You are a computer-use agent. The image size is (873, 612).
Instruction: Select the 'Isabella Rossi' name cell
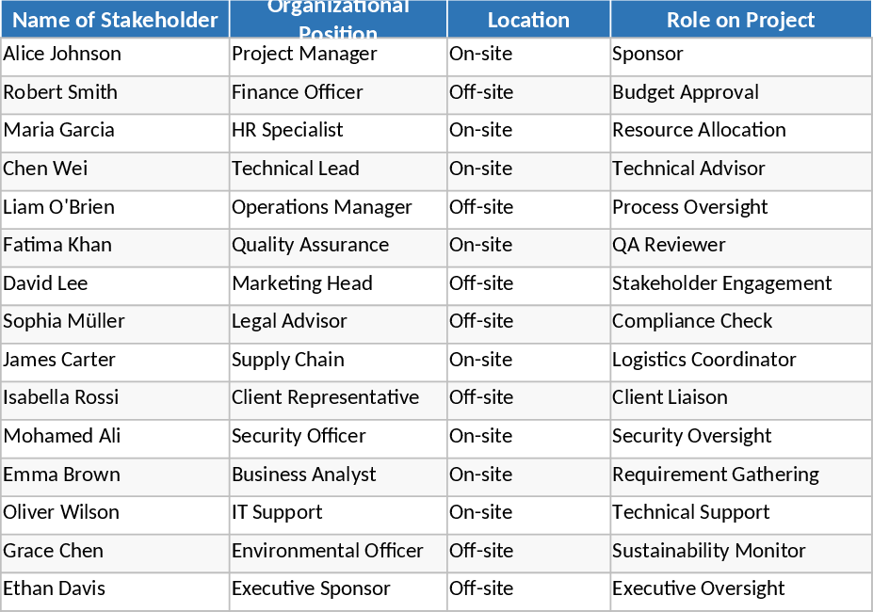click(x=115, y=398)
